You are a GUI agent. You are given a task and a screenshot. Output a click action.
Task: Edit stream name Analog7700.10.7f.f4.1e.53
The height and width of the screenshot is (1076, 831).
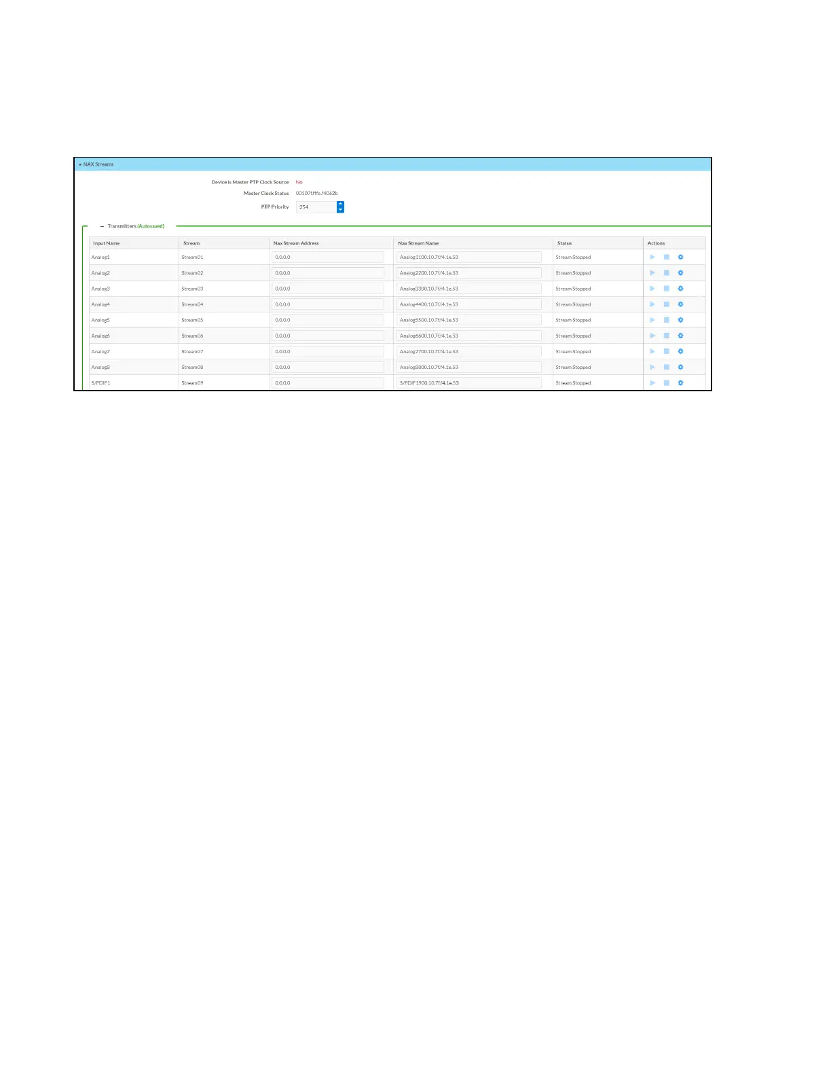(469, 352)
